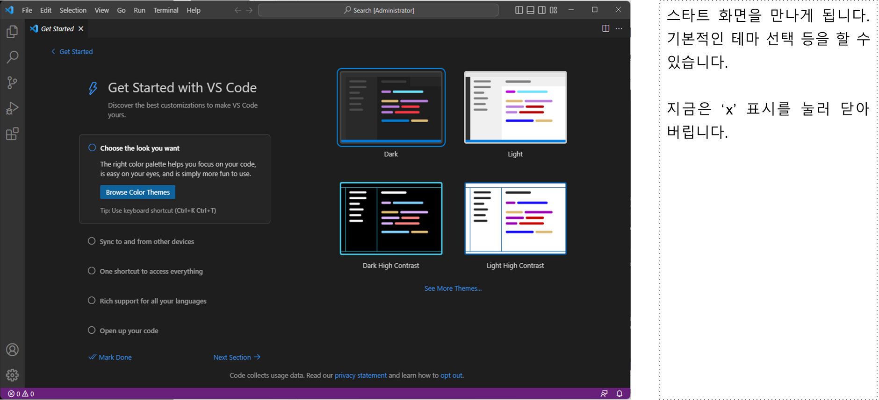The image size is (879, 400).
Task: Go back via Get Started breadcrumb link
Action: [72, 52]
